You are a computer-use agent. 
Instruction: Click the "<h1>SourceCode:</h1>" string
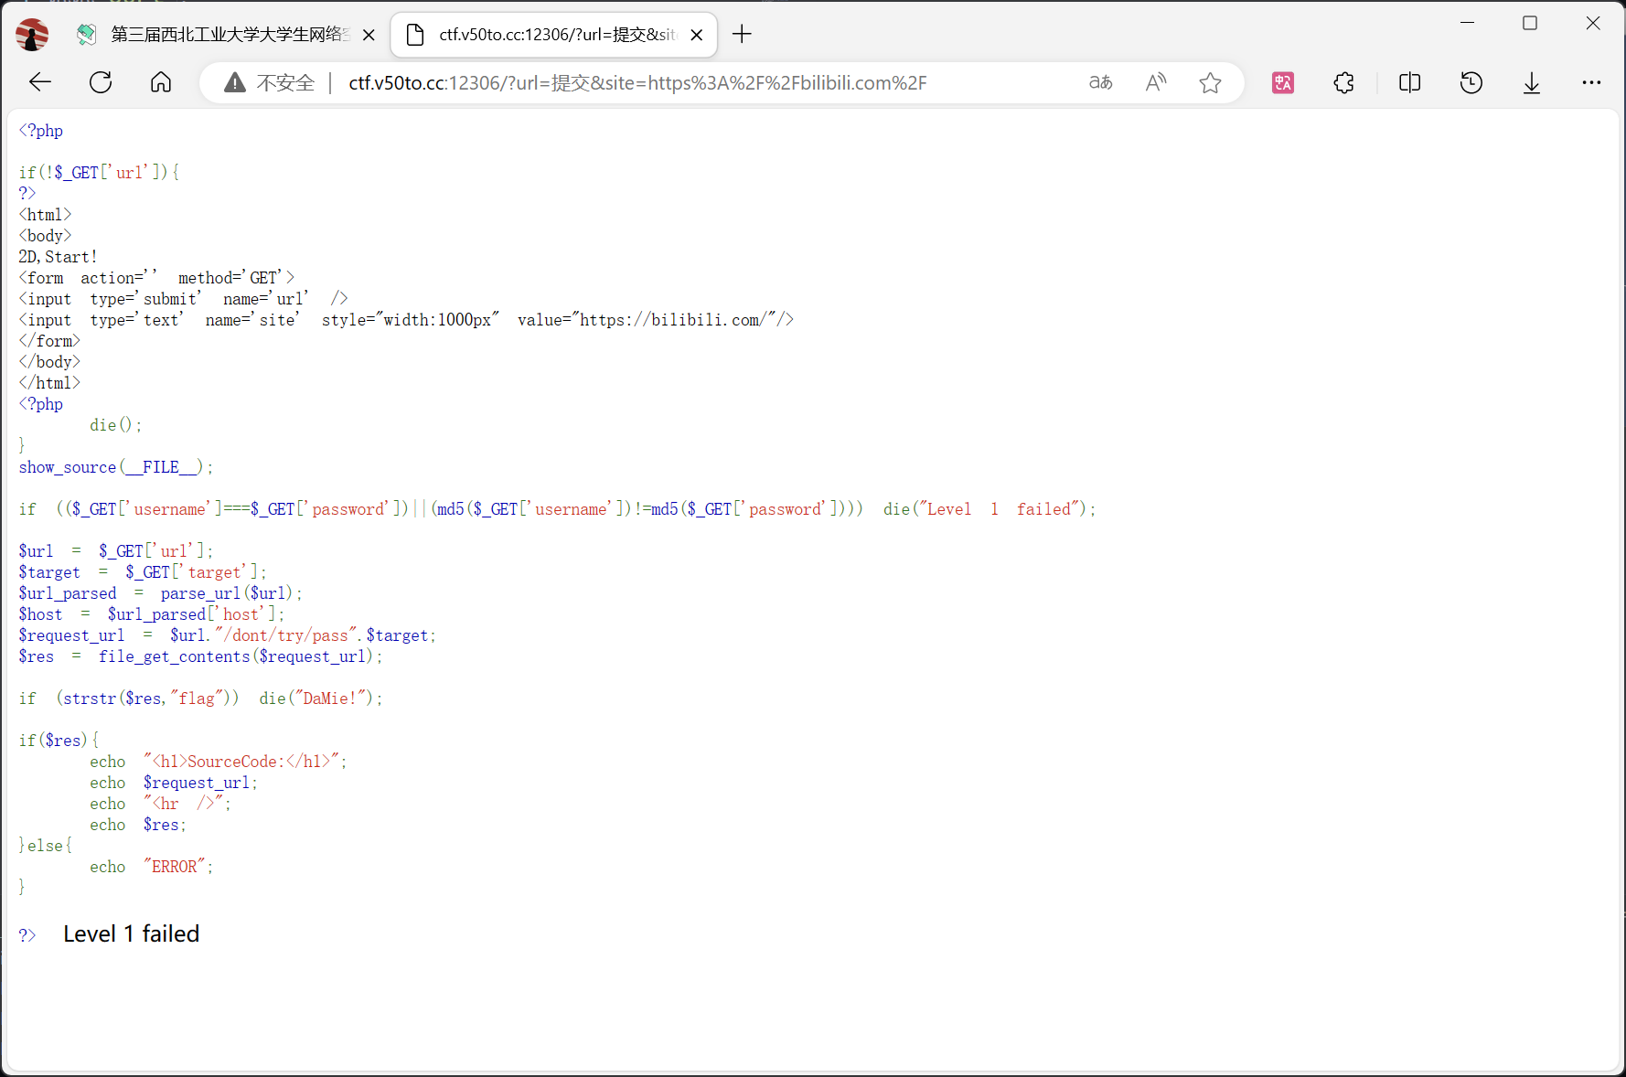point(245,762)
